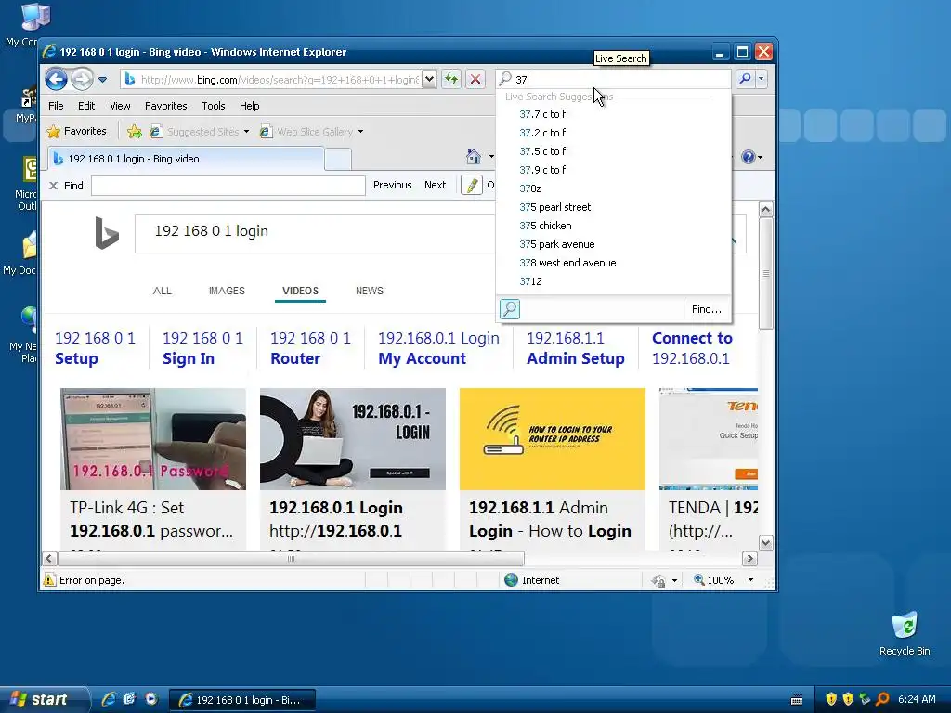
Task: Click the Live Search magnifier button
Action: 746,79
